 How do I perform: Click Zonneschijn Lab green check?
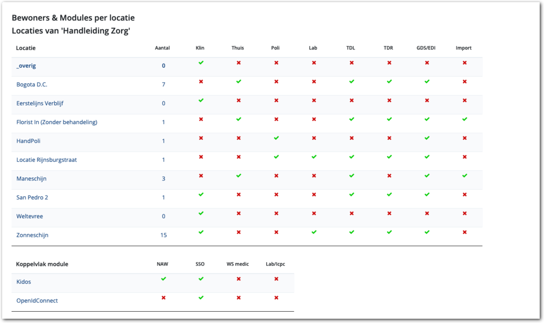pyautogui.click(x=314, y=232)
